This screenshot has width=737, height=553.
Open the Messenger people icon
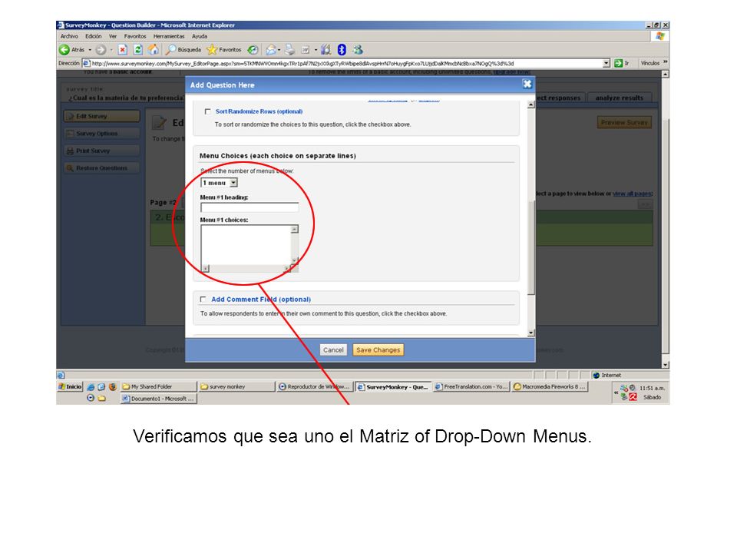(x=358, y=49)
